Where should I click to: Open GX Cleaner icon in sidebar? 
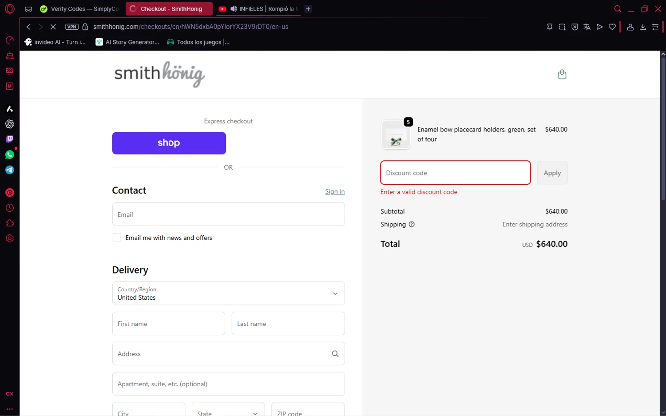[x=9, y=56]
